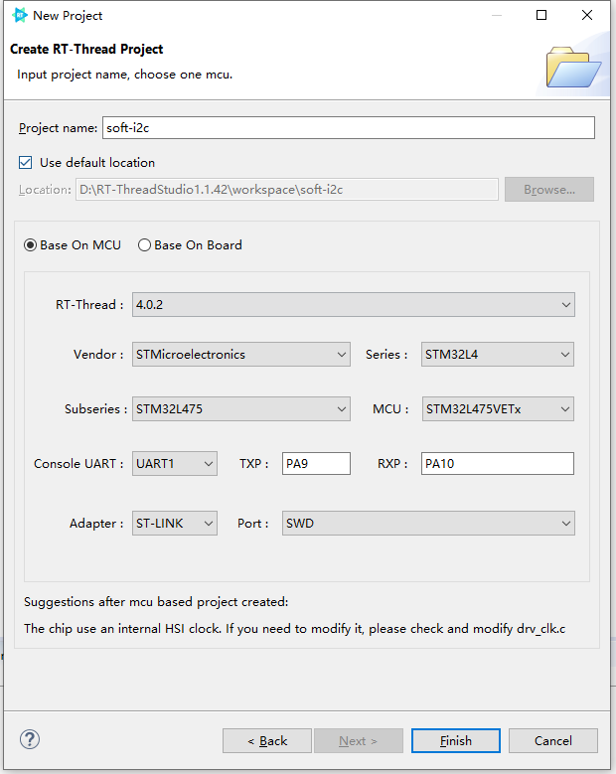The width and height of the screenshot is (616, 774).
Task: Click the 'Vendor :' label
Action: [x=98, y=355]
